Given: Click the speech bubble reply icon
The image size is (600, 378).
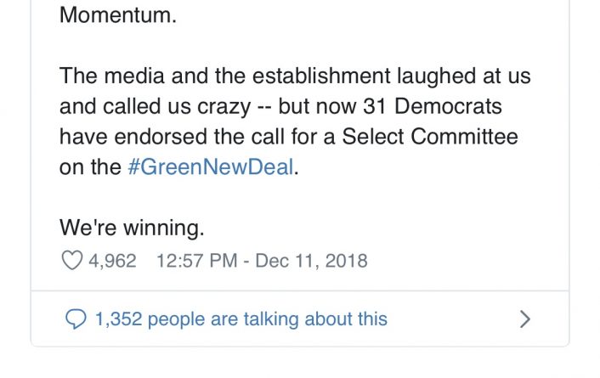Looking at the screenshot, I should pos(76,319).
